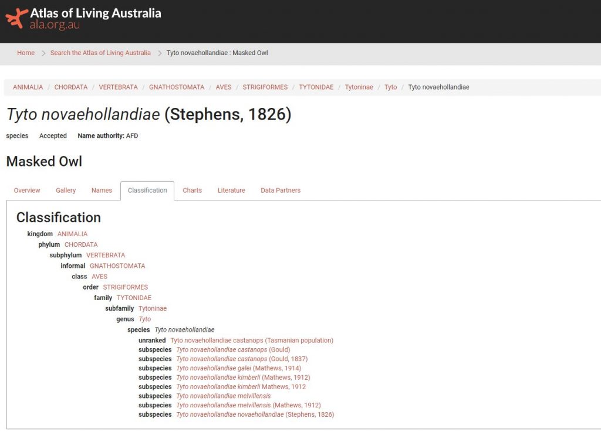Click order STRIGIFORMES in the classification tree

(x=126, y=287)
